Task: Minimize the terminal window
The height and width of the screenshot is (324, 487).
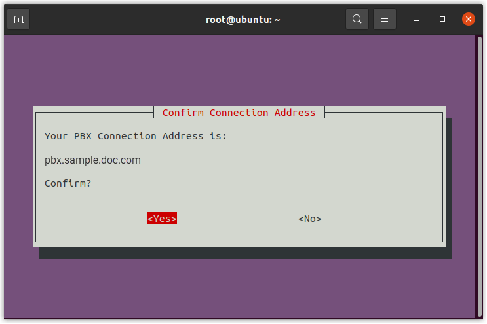Action: click(x=416, y=20)
